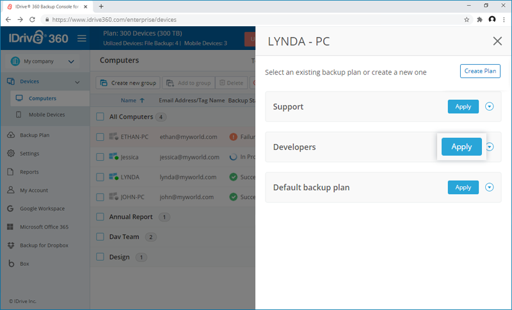Reload the page
The width and height of the screenshot is (512, 310).
tap(32, 20)
